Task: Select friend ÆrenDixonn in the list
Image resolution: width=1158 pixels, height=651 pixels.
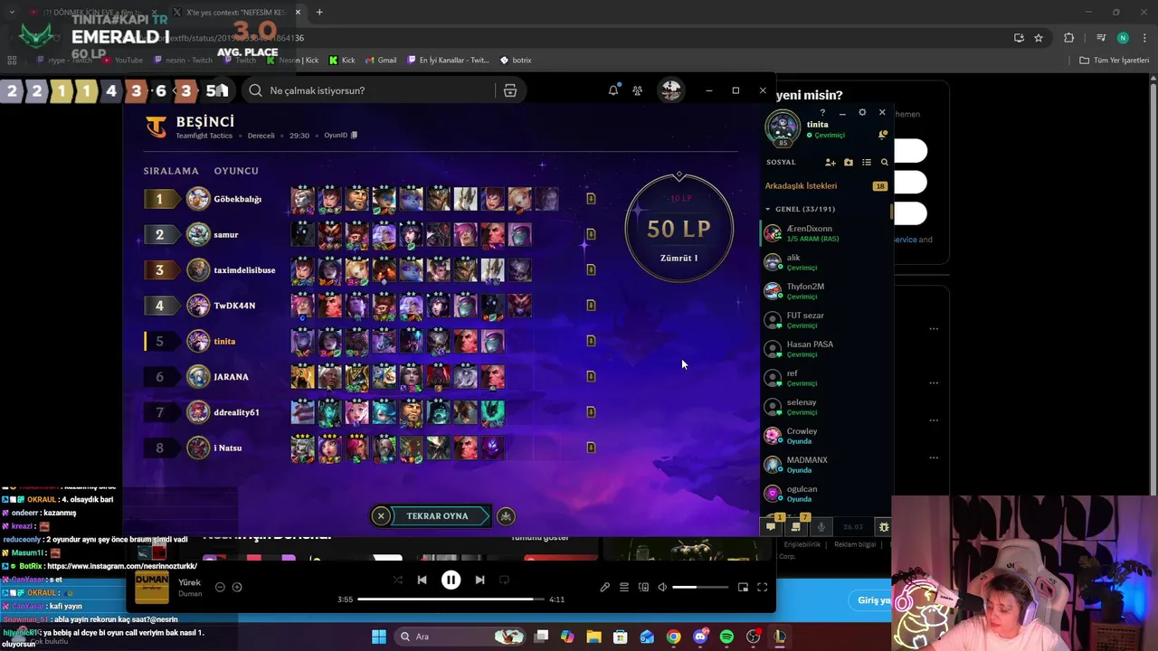Action: tap(827, 233)
